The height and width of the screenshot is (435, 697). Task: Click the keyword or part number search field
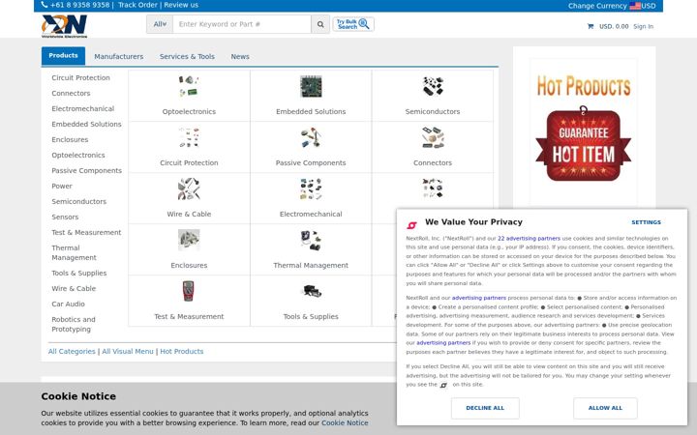click(x=242, y=24)
